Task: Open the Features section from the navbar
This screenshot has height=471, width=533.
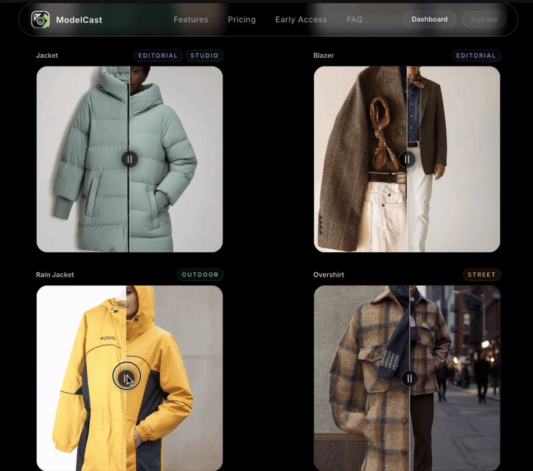Action: tap(191, 19)
